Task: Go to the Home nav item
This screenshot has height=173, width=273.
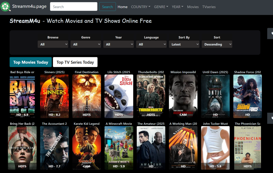Action: pyautogui.click(x=123, y=7)
